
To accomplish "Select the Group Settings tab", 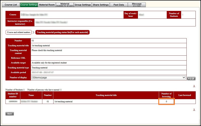I will tap(83, 5).
